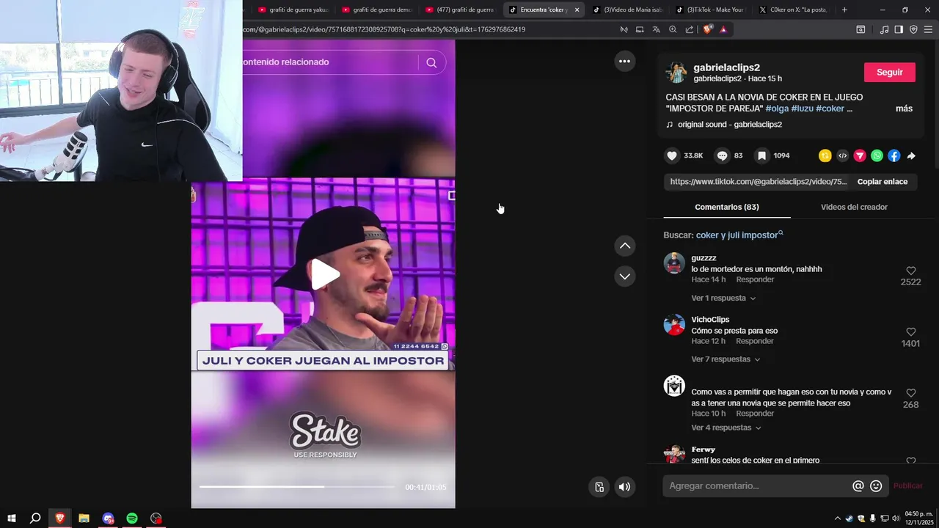Reply to VichoClips via Responder

tap(755, 341)
